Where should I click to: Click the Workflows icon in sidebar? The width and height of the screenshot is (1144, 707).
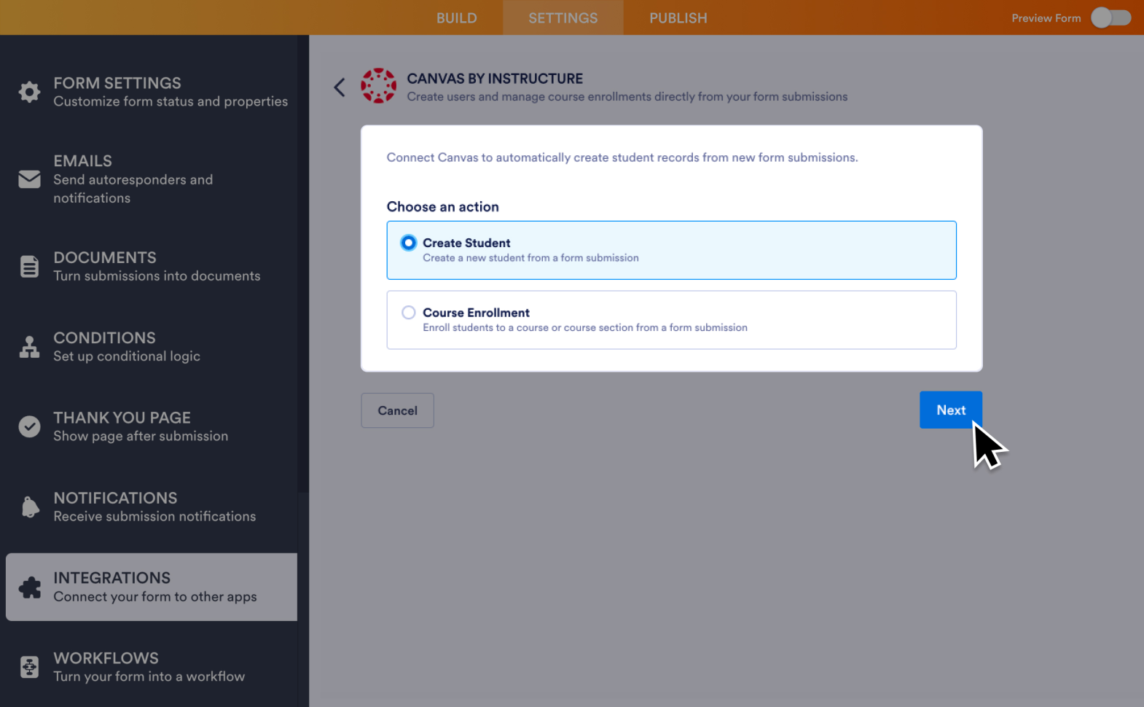pyautogui.click(x=29, y=667)
